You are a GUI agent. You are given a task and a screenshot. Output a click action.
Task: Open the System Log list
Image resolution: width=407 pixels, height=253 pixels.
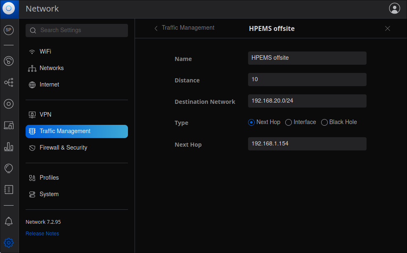9,190
